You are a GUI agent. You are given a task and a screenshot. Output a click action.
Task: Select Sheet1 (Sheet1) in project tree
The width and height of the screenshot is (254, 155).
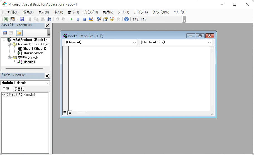pos(35,49)
